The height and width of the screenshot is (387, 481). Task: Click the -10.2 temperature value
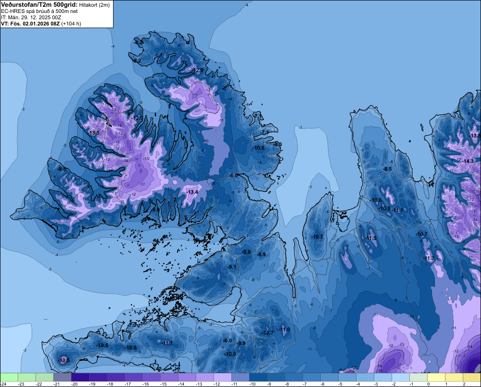(x=317, y=237)
